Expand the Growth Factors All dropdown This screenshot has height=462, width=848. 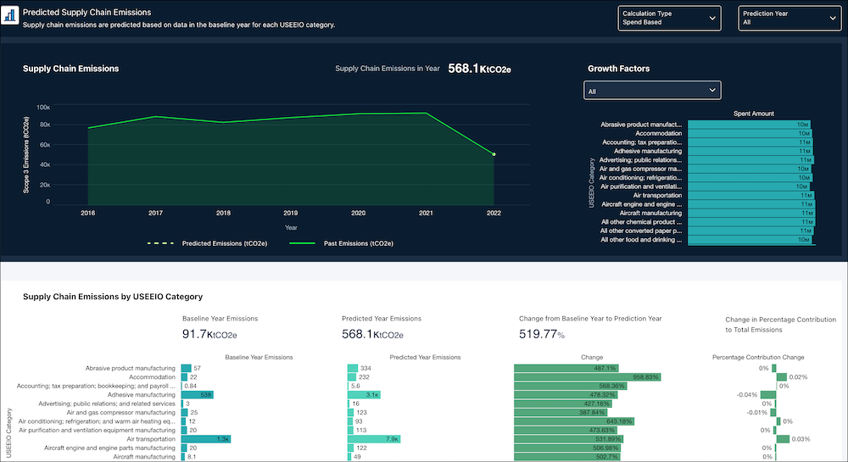click(652, 90)
